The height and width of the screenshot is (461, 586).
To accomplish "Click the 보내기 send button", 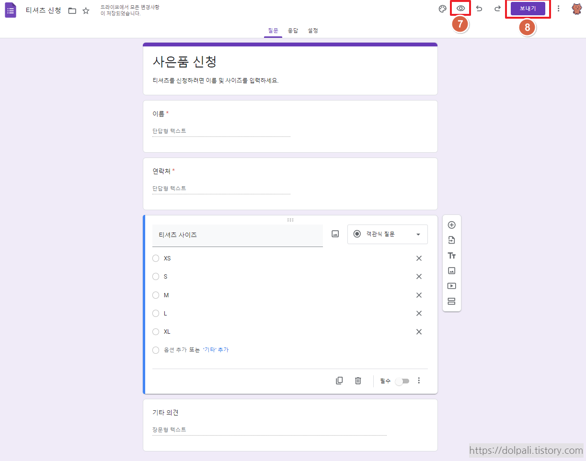I will click(x=528, y=9).
